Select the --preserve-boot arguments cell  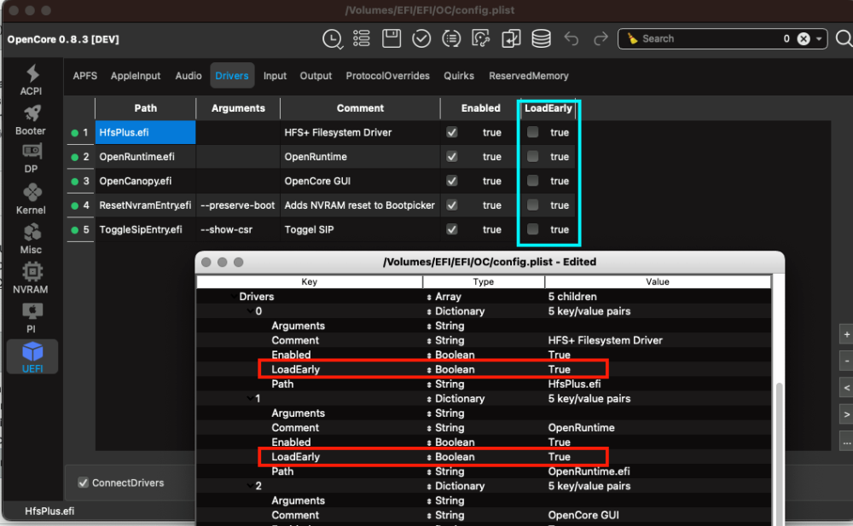[238, 205]
